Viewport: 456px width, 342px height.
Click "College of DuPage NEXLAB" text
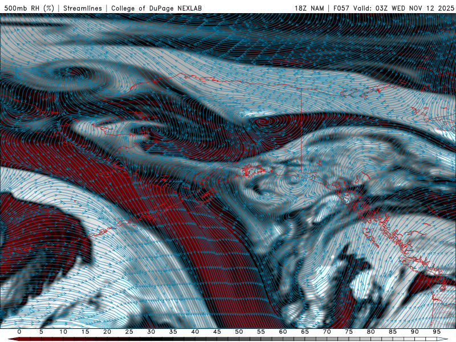[156, 8]
